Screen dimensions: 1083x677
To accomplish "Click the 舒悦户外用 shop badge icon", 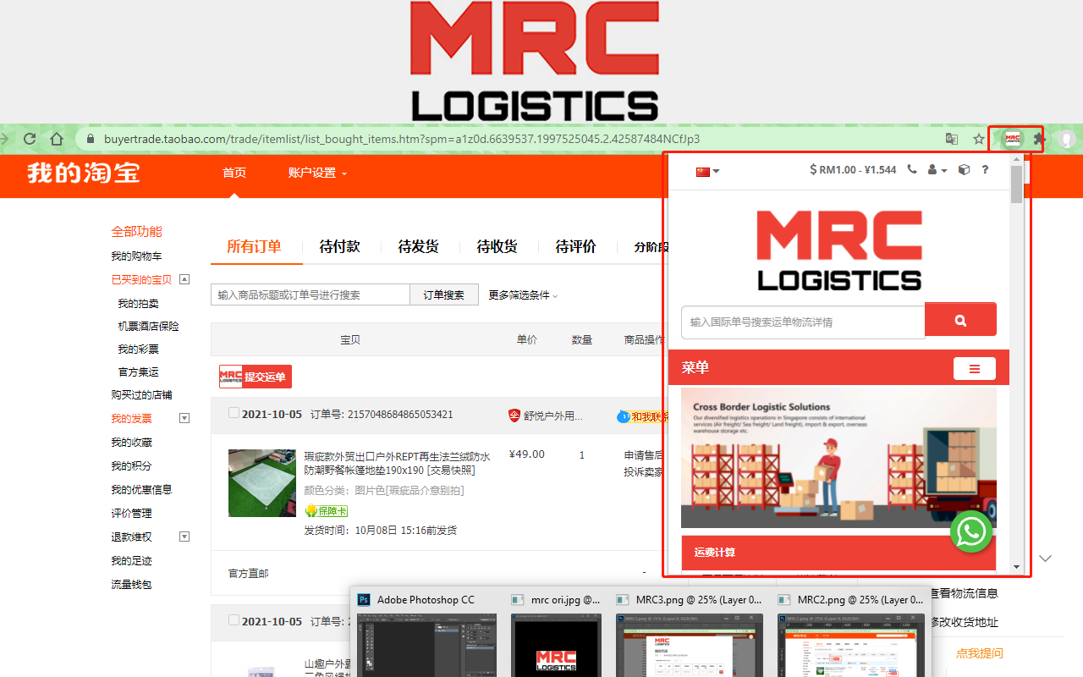I will pos(514,416).
